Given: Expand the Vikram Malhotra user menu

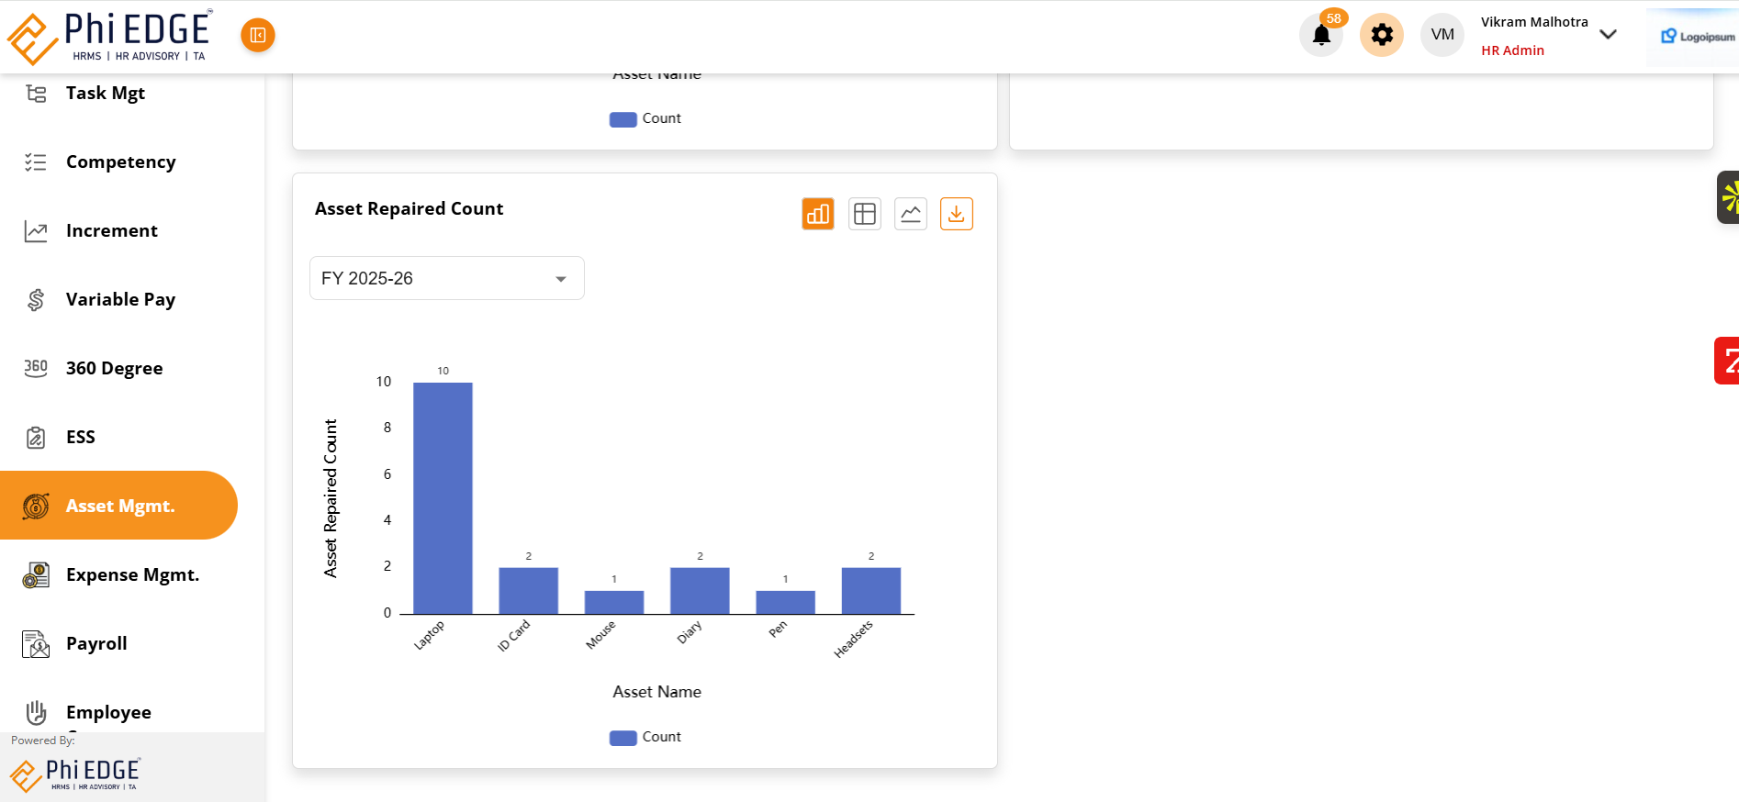Looking at the screenshot, I should coord(1608,35).
